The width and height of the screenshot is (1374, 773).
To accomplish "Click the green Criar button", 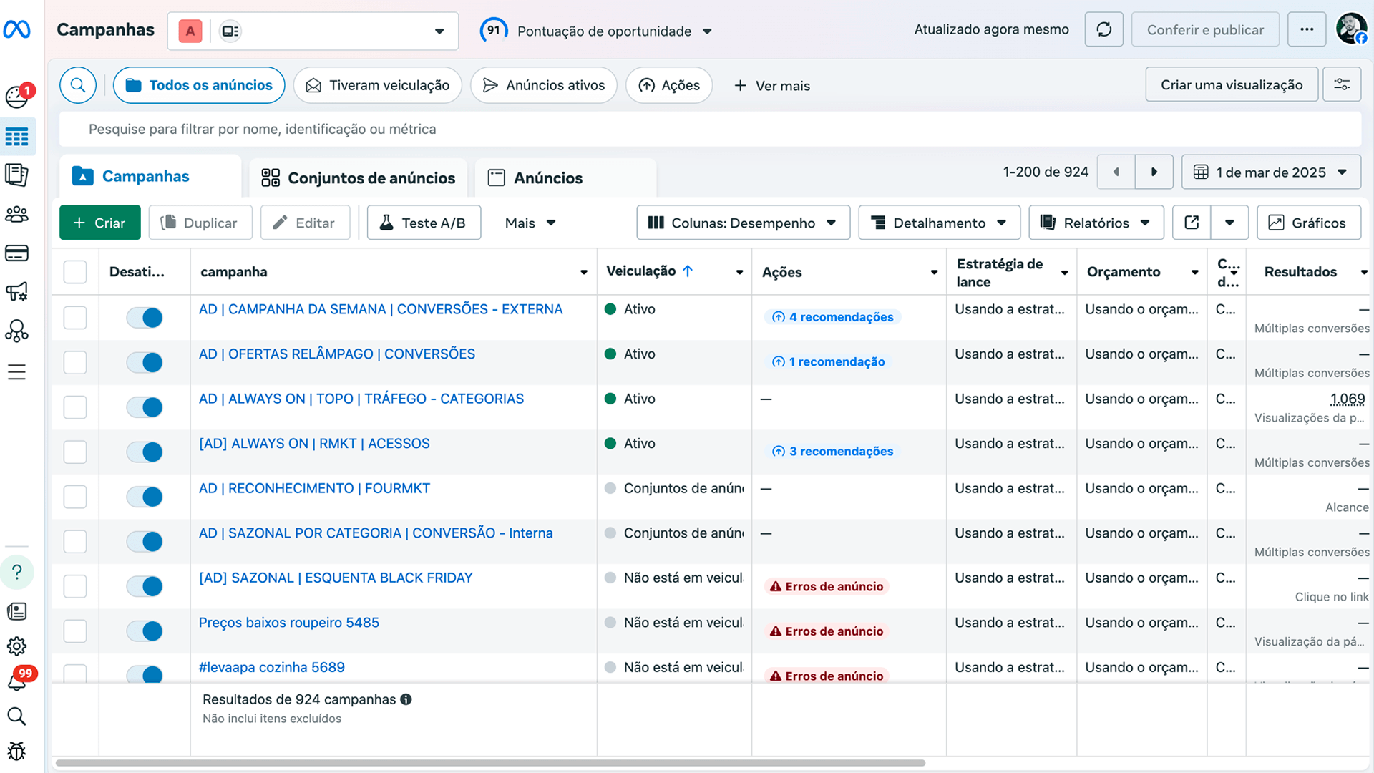I will pos(99,223).
